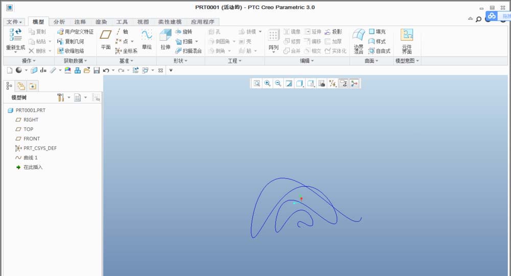Open the 元件界面 component interface
This screenshot has height=276, width=511.
[406, 41]
